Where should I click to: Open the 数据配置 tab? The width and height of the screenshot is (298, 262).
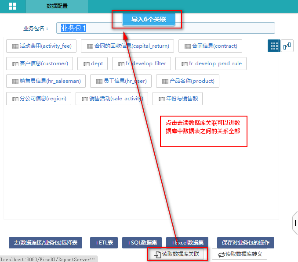coord(57,6)
